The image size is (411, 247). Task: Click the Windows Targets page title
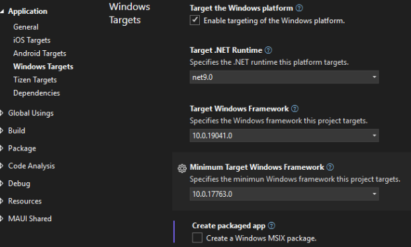point(130,13)
